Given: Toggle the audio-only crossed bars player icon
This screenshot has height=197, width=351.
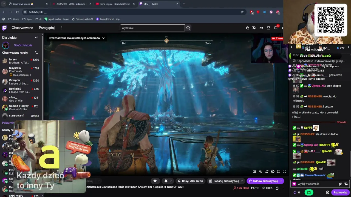Looking at the screenshot, I should tap(261, 172).
